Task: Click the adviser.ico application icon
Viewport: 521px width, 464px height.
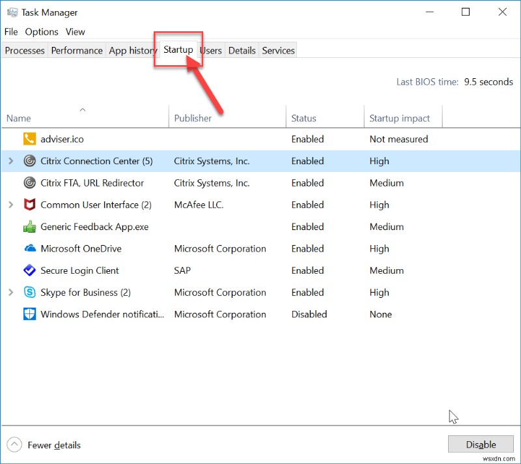Action: point(29,139)
